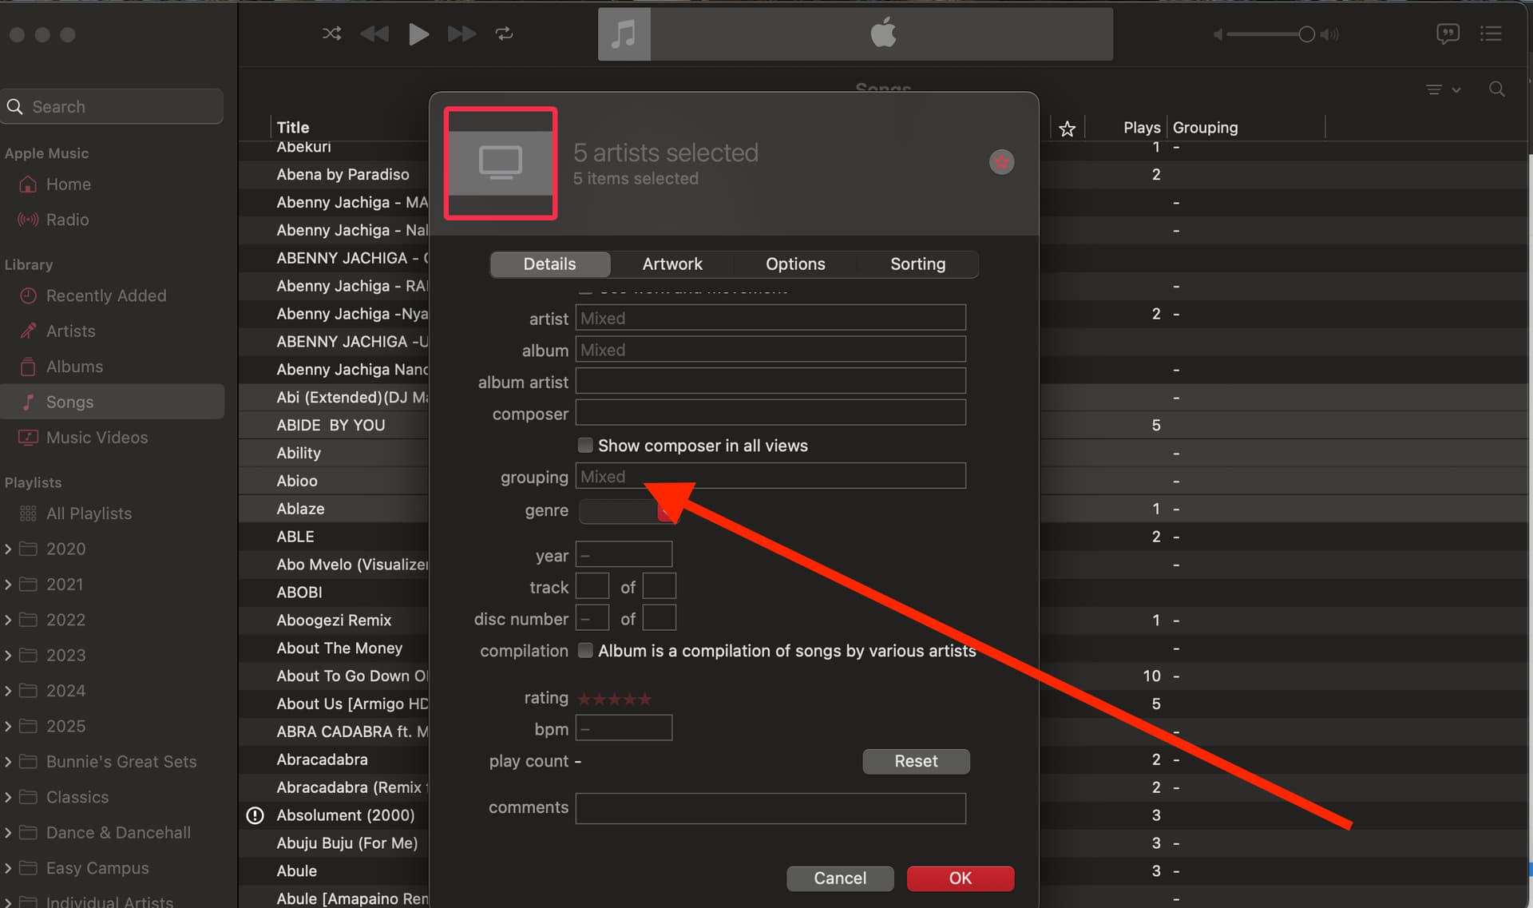This screenshot has height=908, width=1533.
Task: Set rating using the stars
Action: (614, 699)
